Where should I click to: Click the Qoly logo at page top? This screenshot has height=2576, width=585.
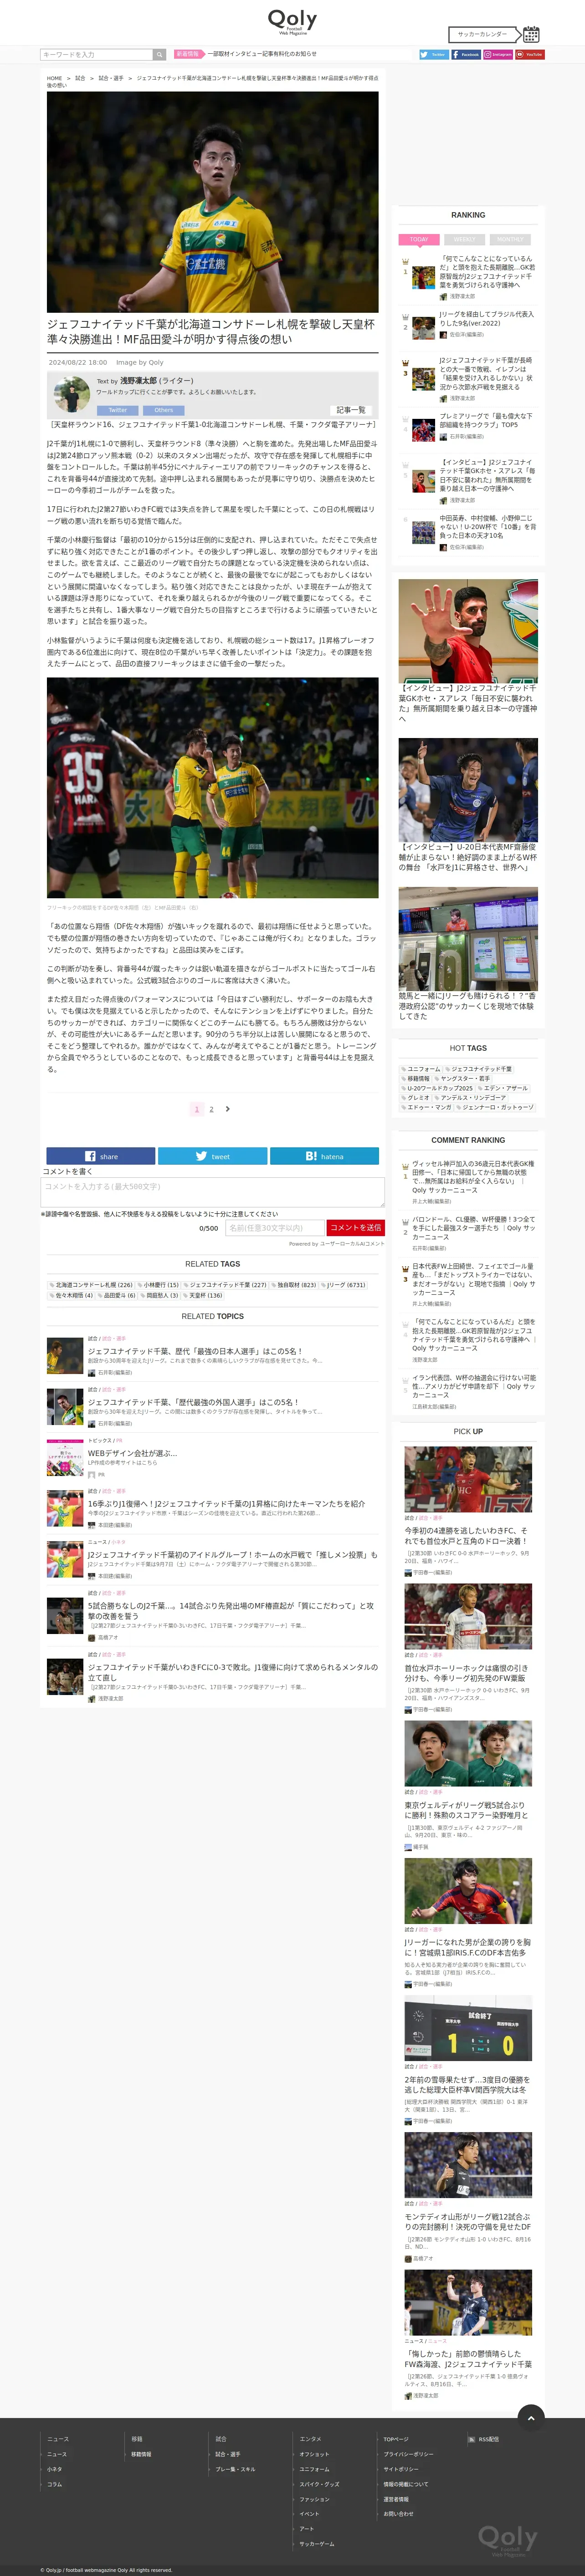coord(292,21)
